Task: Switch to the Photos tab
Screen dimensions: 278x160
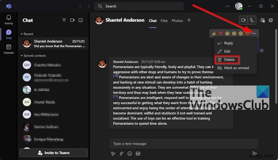Action: pyautogui.click(x=177, y=21)
